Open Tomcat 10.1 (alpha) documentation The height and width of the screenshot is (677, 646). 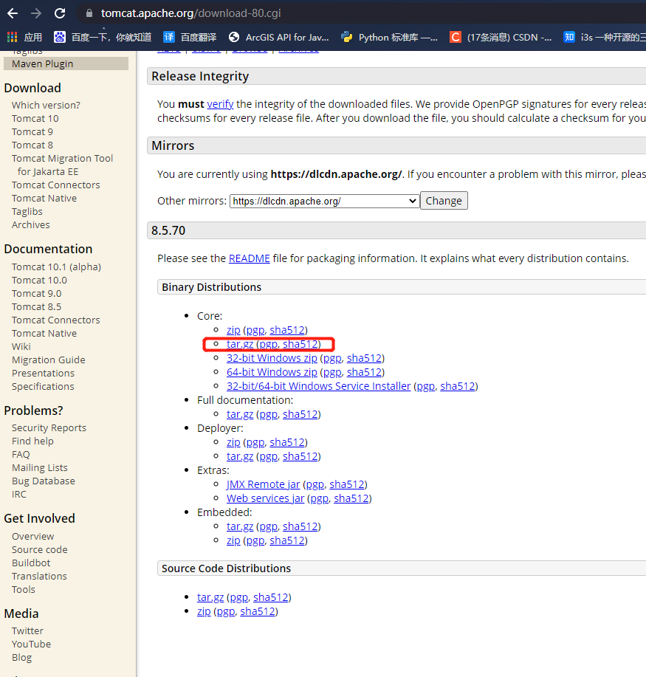(56, 267)
